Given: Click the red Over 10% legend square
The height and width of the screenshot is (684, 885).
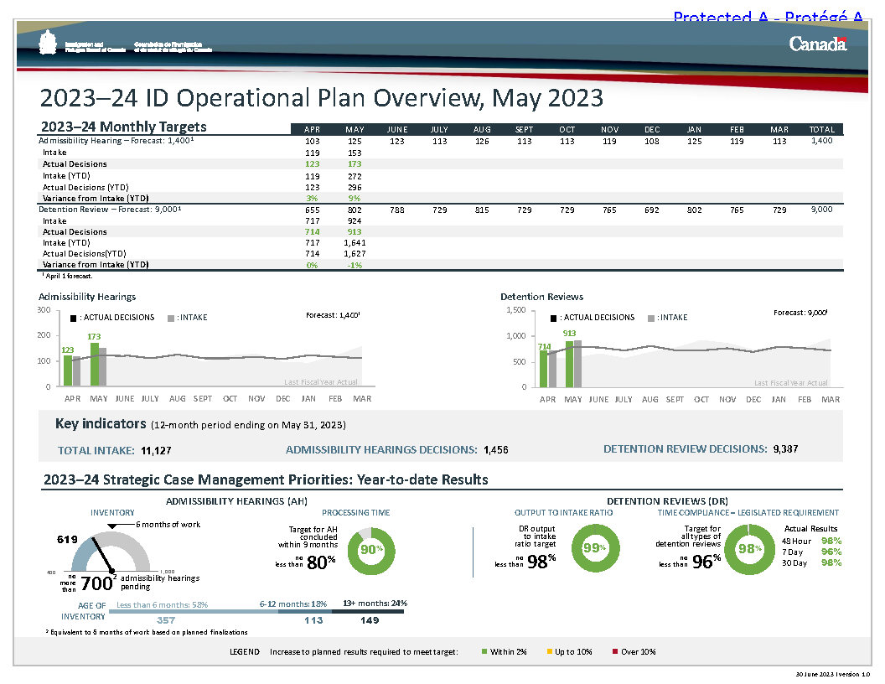Looking at the screenshot, I should (x=614, y=652).
